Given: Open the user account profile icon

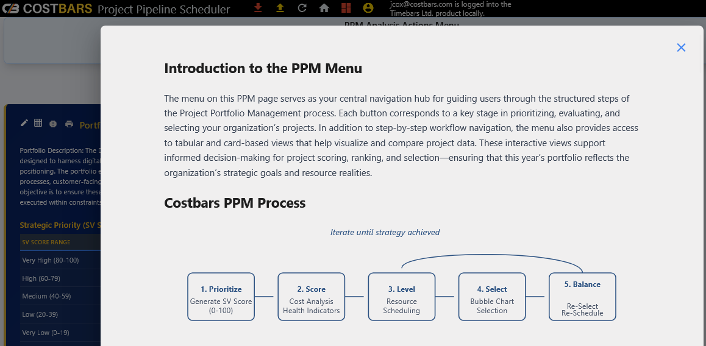Looking at the screenshot, I should pyautogui.click(x=368, y=8).
